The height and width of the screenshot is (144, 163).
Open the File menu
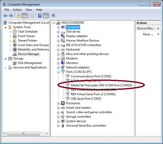[x=7, y=10]
